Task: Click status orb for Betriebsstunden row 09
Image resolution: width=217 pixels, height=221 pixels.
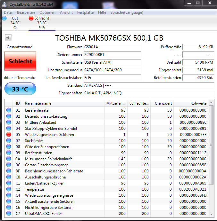Action: click(9, 153)
